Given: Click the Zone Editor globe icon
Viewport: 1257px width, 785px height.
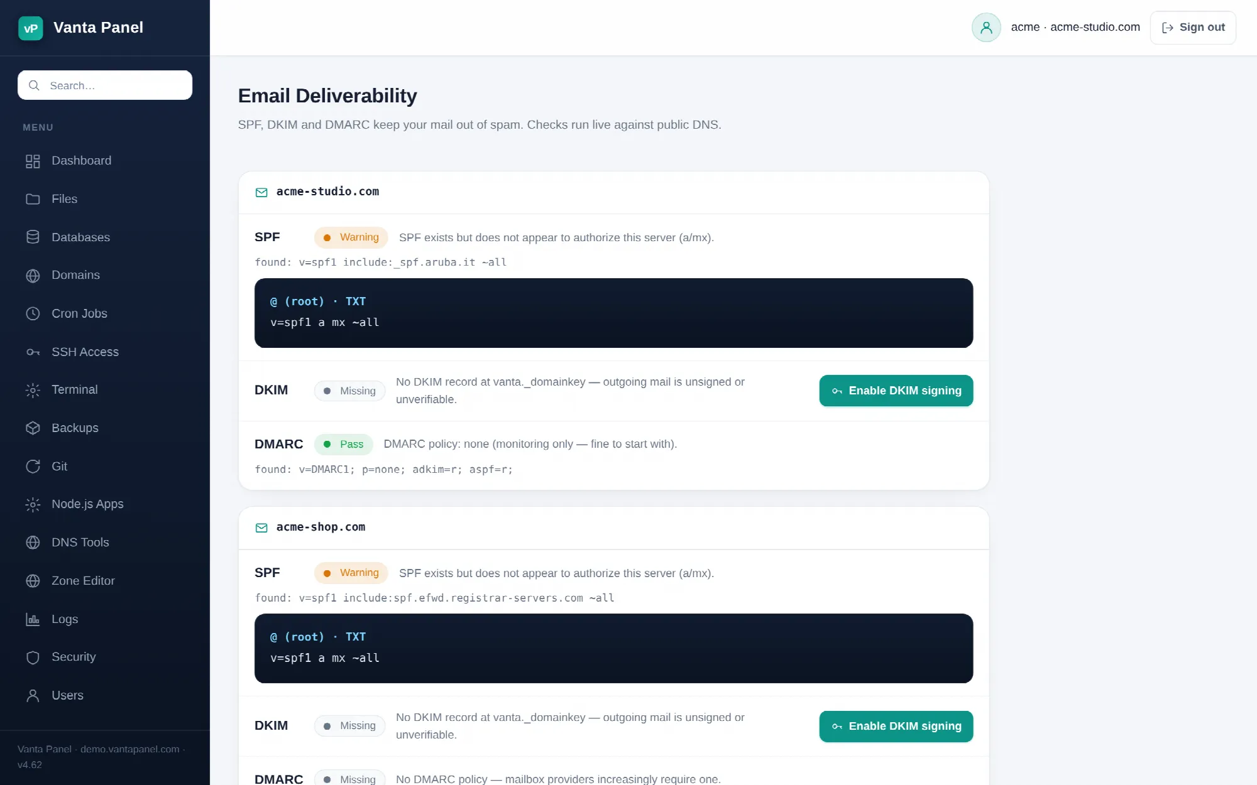Looking at the screenshot, I should [33, 581].
